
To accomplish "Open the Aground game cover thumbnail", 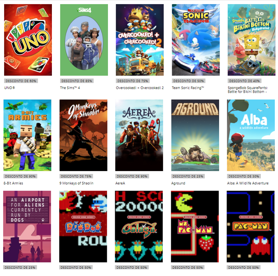I will (195, 135).
